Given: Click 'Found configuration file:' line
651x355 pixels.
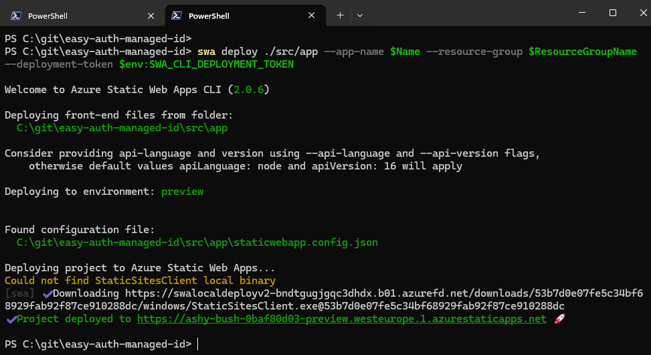Looking at the screenshot, I should (80, 230).
